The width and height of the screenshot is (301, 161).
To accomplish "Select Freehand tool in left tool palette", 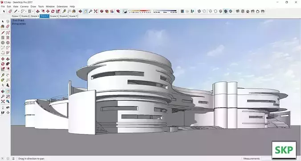I will coord(8,33).
